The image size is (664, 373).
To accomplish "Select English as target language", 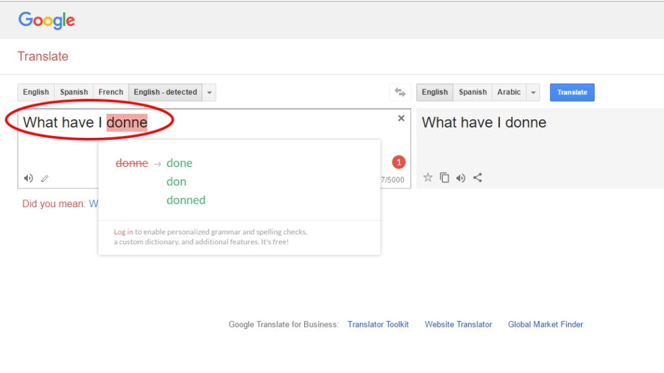I will [434, 92].
